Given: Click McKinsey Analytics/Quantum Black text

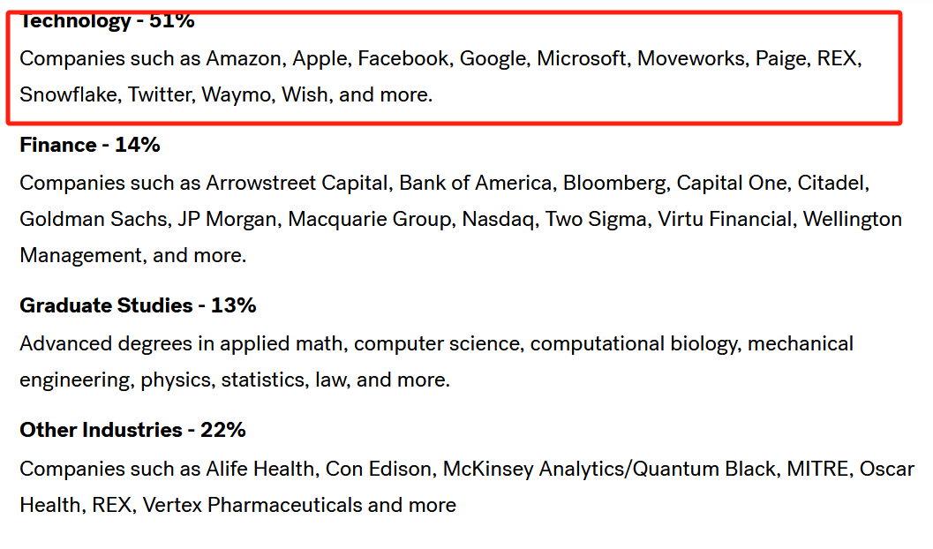Looking at the screenshot, I should [611, 470].
